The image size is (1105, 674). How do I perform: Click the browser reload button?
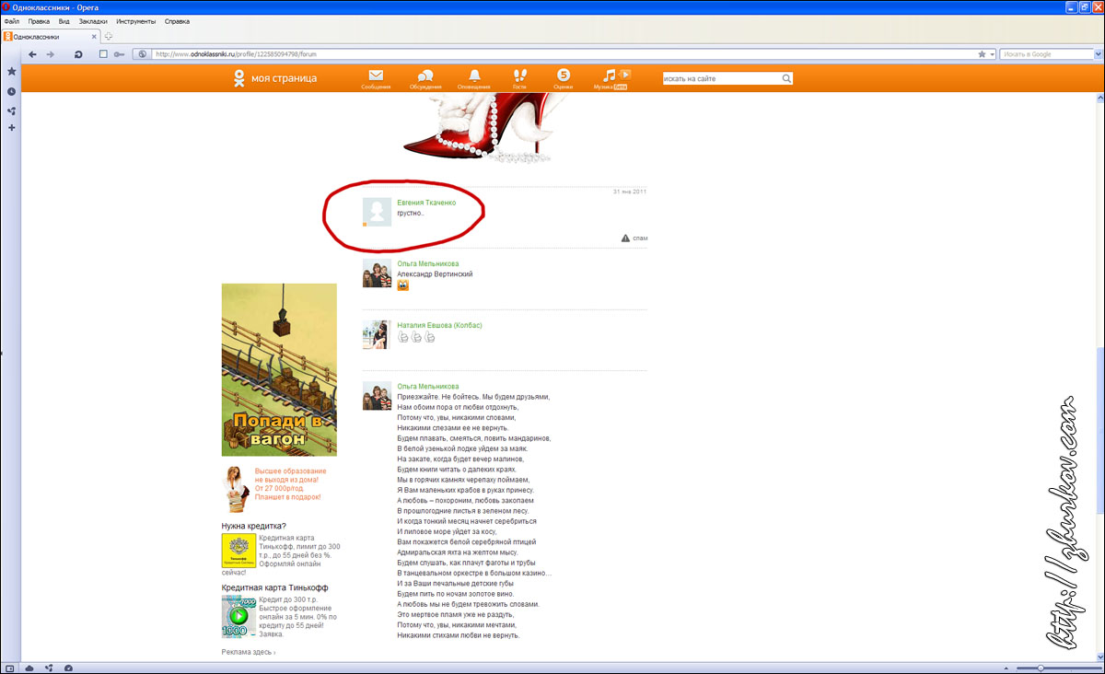tap(78, 54)
